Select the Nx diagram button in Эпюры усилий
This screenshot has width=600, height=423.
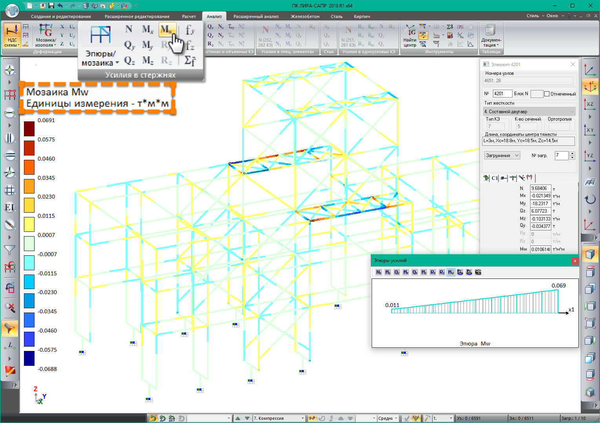coord(379,272)
